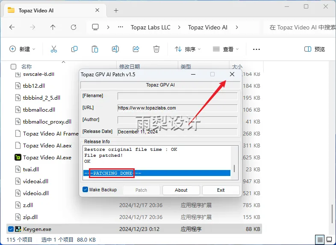Screen dimensions: 336x245
Task: Select file videoio.dll
Action: point(36,193)
